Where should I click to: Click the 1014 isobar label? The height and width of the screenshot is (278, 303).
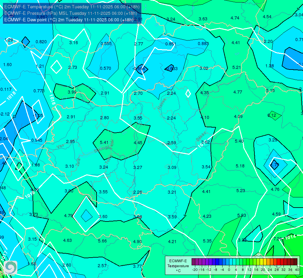pos(290,237)
